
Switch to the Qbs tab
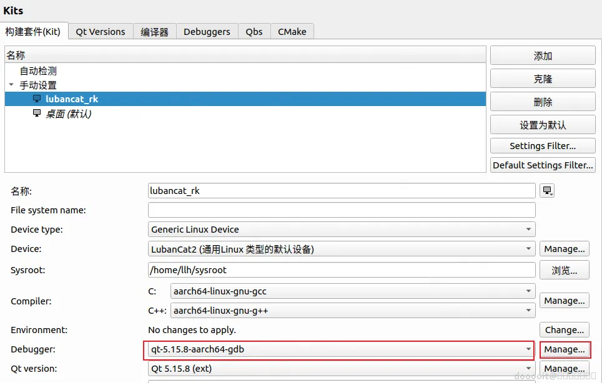tap(254, 31)
